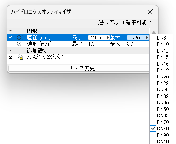Screen dimensions: 176x144
Task: Edit the maximum speed value 3.0
Action: tap(130, 44)
